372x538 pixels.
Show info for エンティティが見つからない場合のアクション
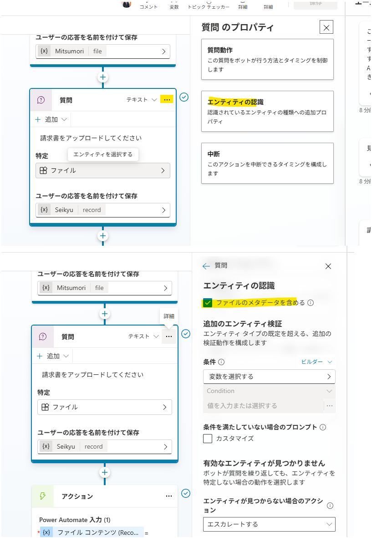330,506
